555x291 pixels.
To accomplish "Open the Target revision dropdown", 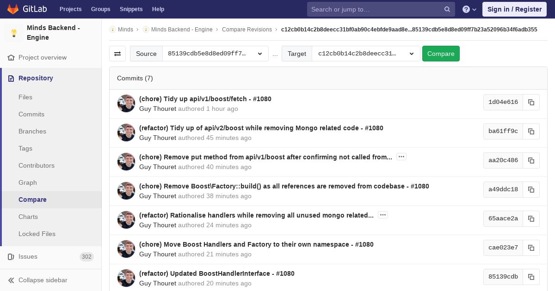I will pos(365,54).
